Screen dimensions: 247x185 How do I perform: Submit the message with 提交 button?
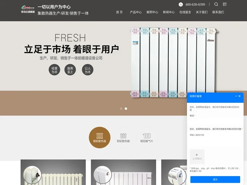[215, 180]
